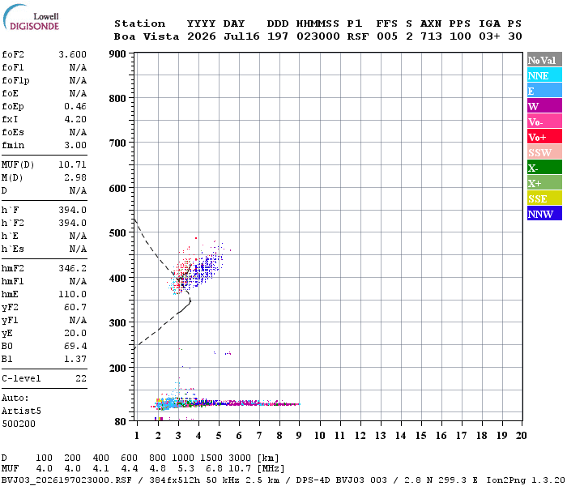Click the Vo- pink legend swatch
This screenshot has width=567, height=486.
[544, 122]
